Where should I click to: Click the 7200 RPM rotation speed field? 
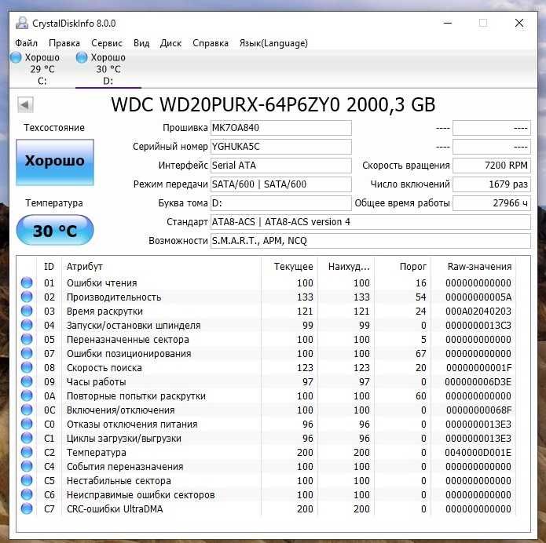pos(492,166)
